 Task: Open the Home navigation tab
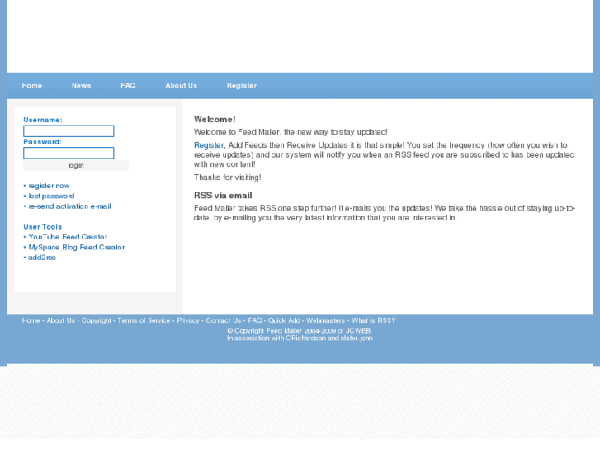(x=31, y=85)
